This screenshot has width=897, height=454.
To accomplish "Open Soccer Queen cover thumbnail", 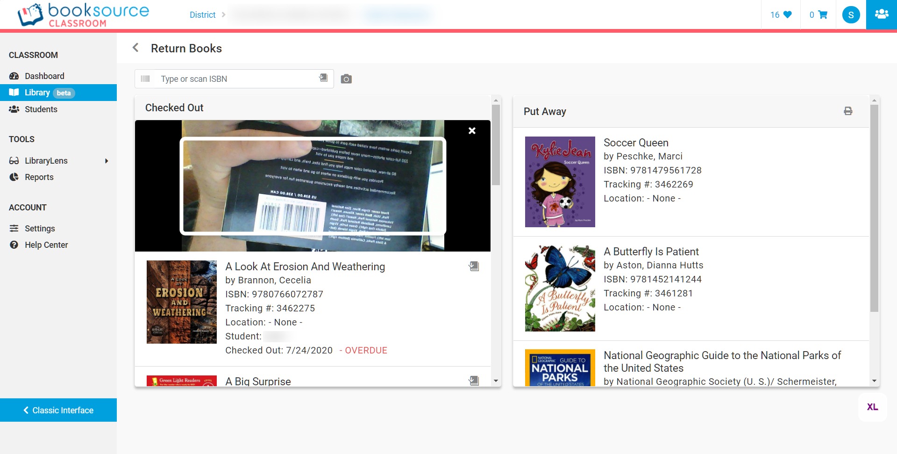I will 560,182.
